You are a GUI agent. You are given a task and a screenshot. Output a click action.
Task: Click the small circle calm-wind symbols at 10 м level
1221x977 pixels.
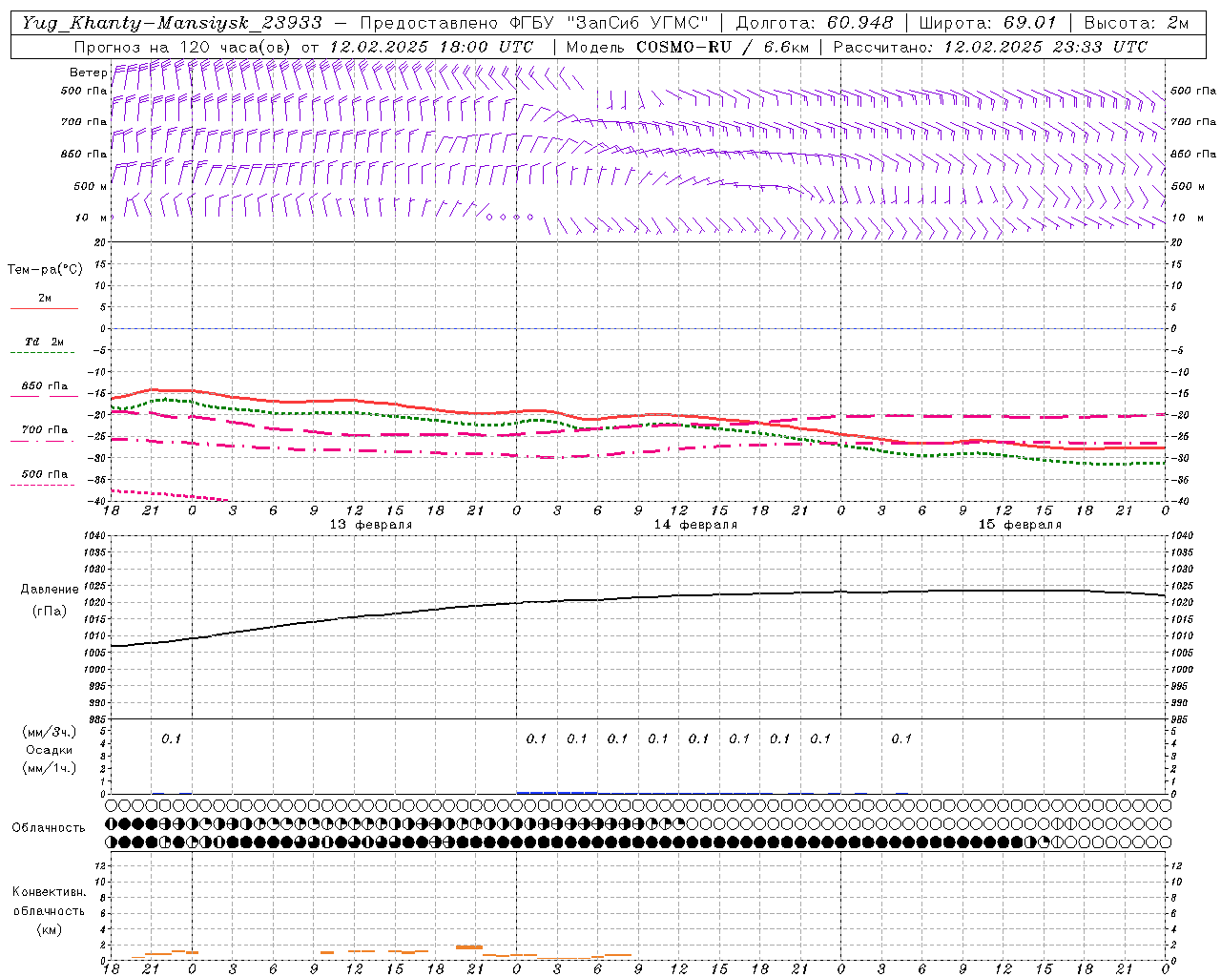[509, 218]
